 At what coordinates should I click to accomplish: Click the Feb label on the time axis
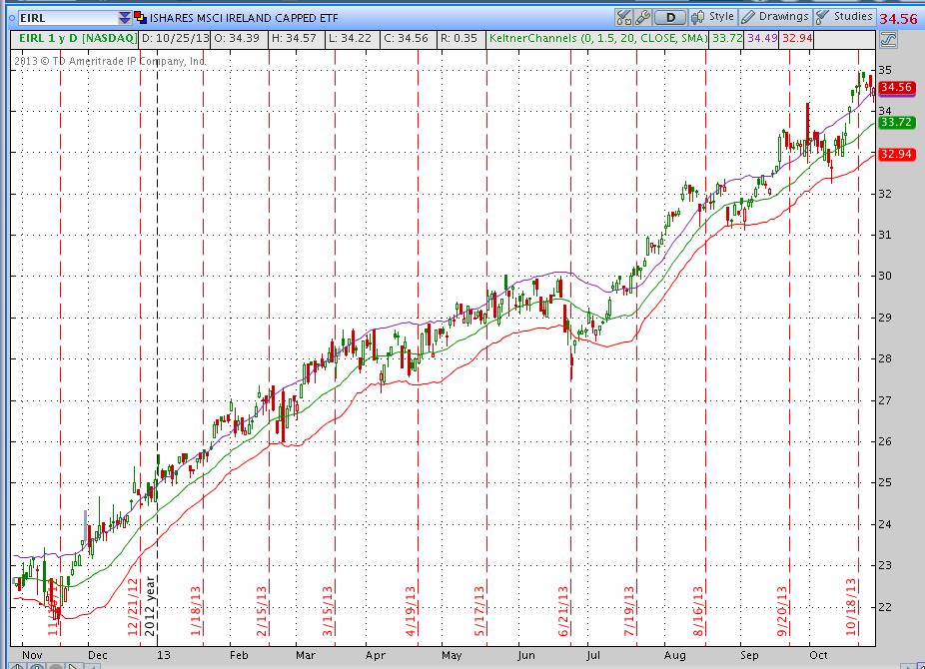239,655
